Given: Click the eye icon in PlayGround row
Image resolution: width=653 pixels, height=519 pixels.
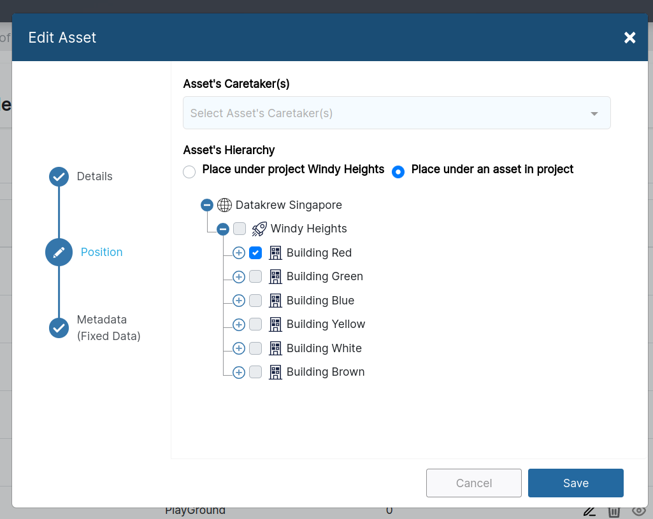Looking at the screenshot, I should click(639, 511).
